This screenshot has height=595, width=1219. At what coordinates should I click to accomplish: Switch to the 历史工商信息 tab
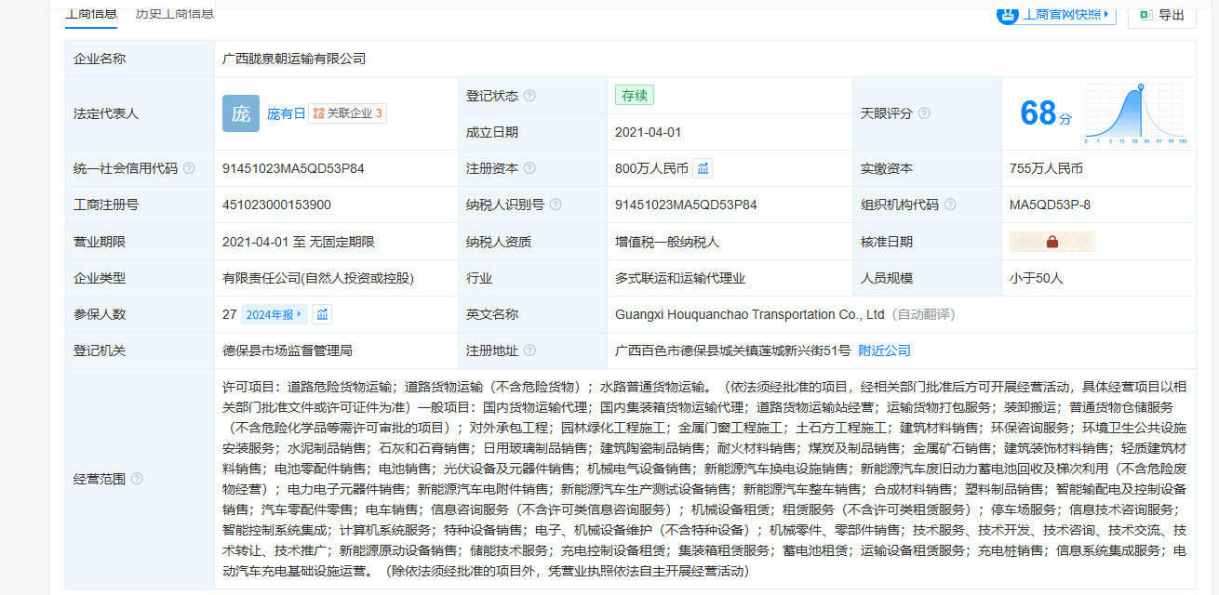tap(174, 13)
